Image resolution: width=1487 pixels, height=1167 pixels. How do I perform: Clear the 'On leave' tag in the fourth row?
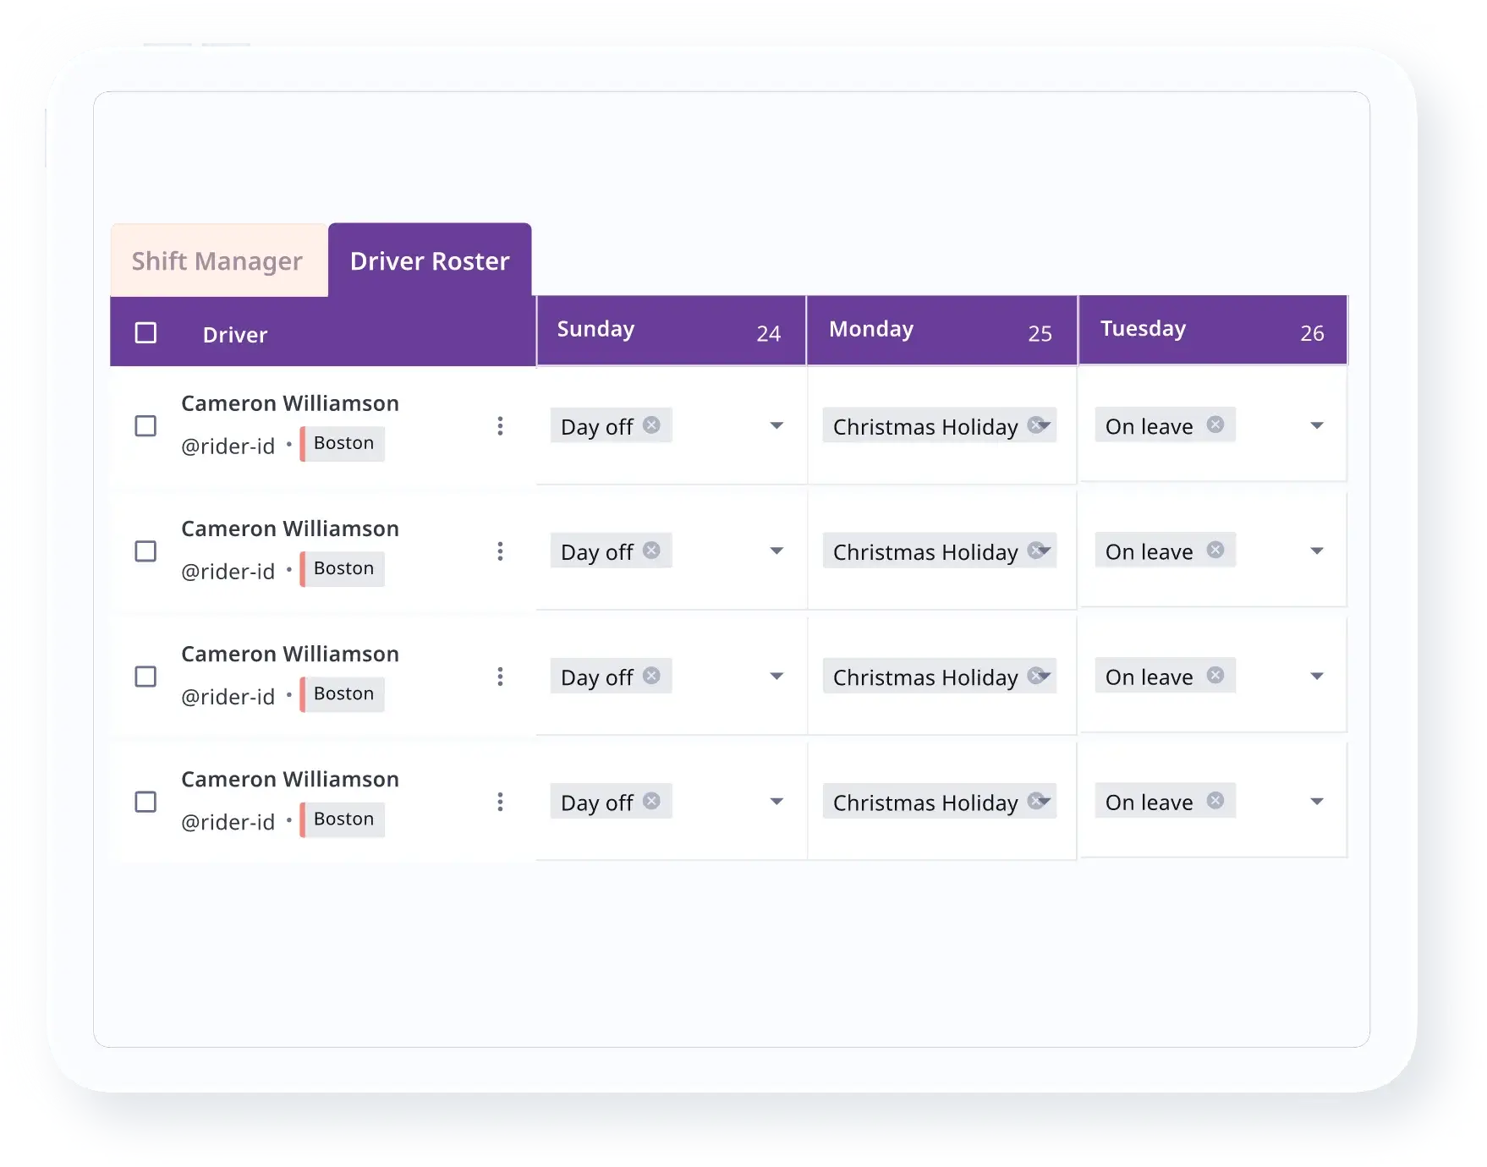click(1215, 801)
